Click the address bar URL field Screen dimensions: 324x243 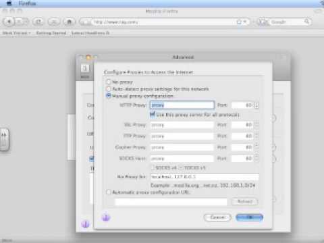click(163, 22)
